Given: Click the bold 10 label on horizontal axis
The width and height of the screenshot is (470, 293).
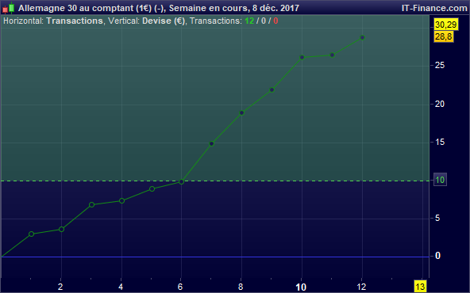Looking at the screenshot, I should [301, 287].
